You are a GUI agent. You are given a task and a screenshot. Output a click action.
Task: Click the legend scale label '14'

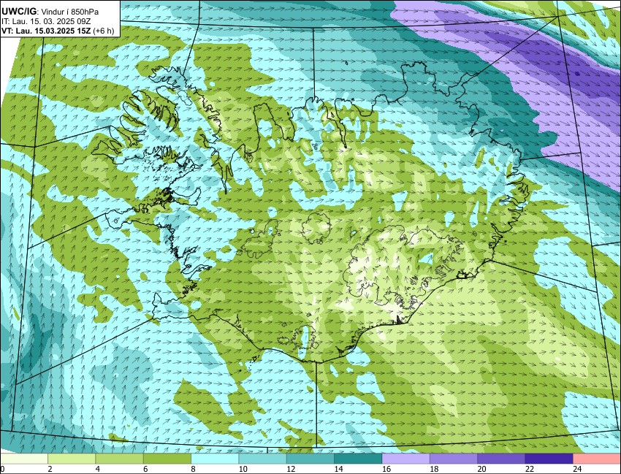click(x=338, y=469)
